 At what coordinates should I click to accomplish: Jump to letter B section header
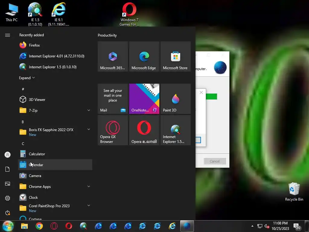(x=23, y=122)
